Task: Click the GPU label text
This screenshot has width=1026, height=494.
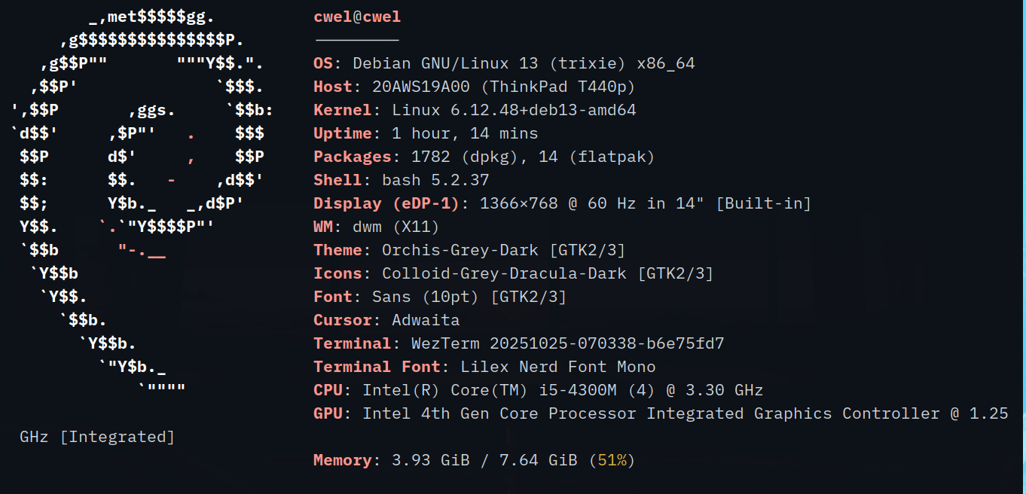Action: [x=328, y=413]
